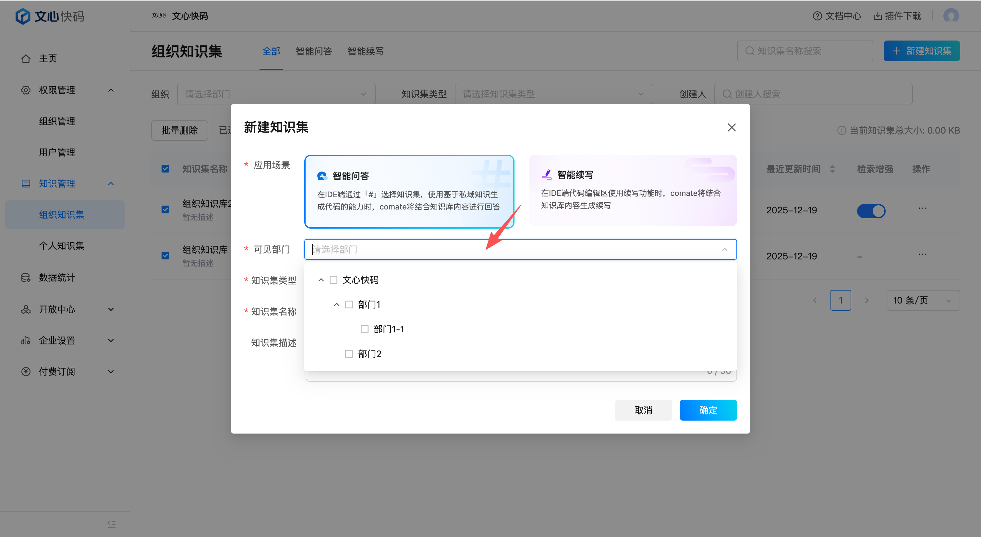Check the 部门1-1 checkbox
Image resolution: width=981 pixels, height=537 pixels.
364,329
